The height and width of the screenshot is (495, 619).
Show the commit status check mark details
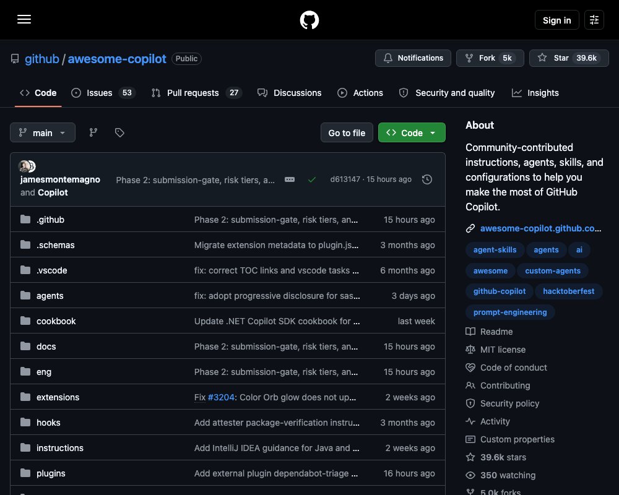[x=312, y=179]
